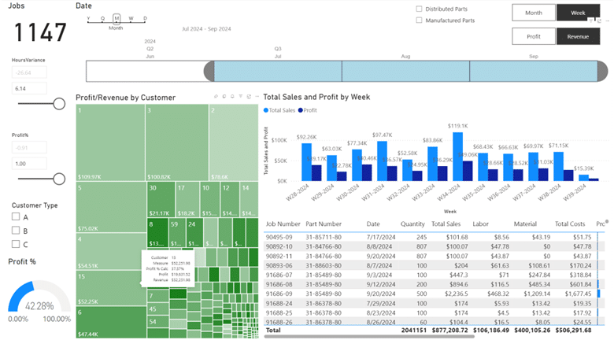Select the Revenue measure button
Image resolution: width=614 pixels, height=340 pixels.
578,36
